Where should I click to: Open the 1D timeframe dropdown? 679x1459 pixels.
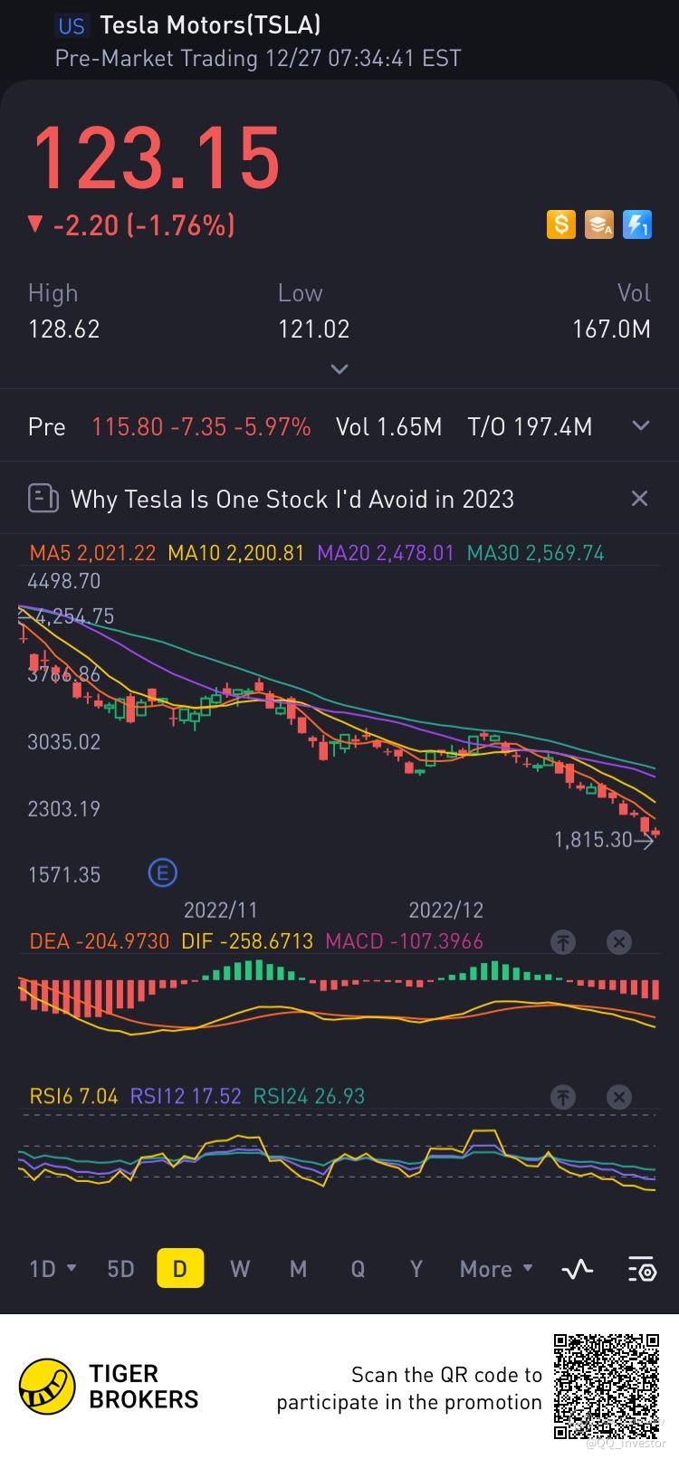(53, 1269)
